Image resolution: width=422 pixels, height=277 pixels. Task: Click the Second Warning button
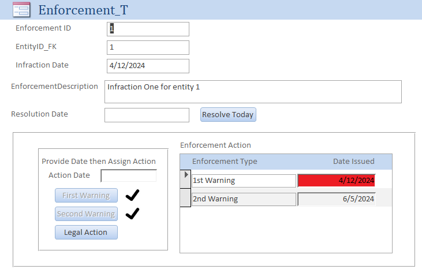tap(86, 214)
